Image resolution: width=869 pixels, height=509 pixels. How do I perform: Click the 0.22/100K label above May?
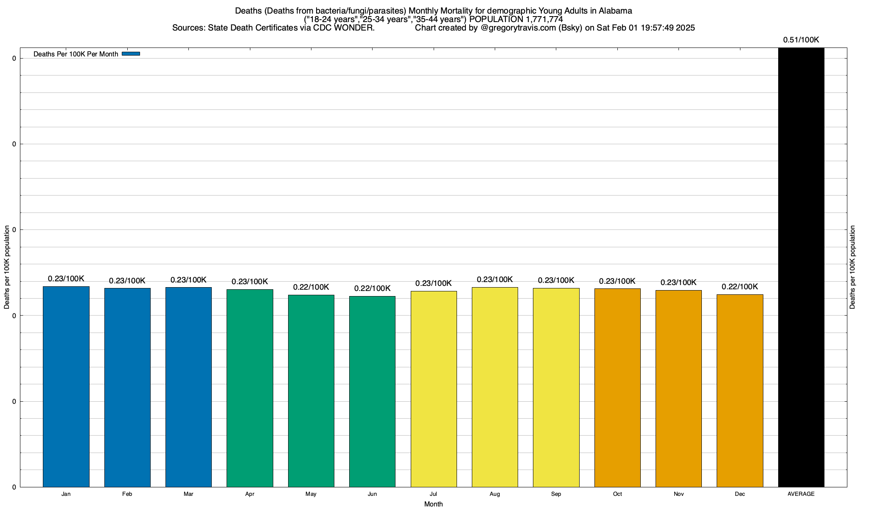click(x=311, y=287)
